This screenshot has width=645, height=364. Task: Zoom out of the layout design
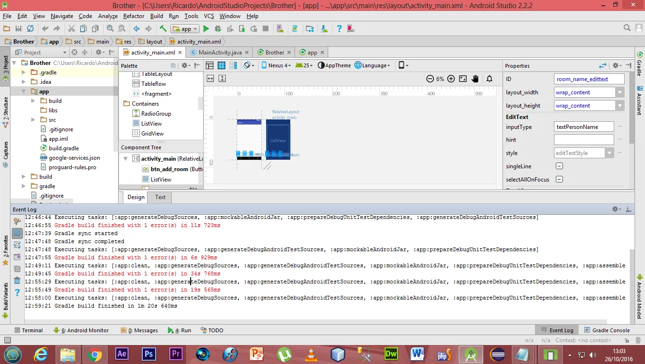[430, 79]
